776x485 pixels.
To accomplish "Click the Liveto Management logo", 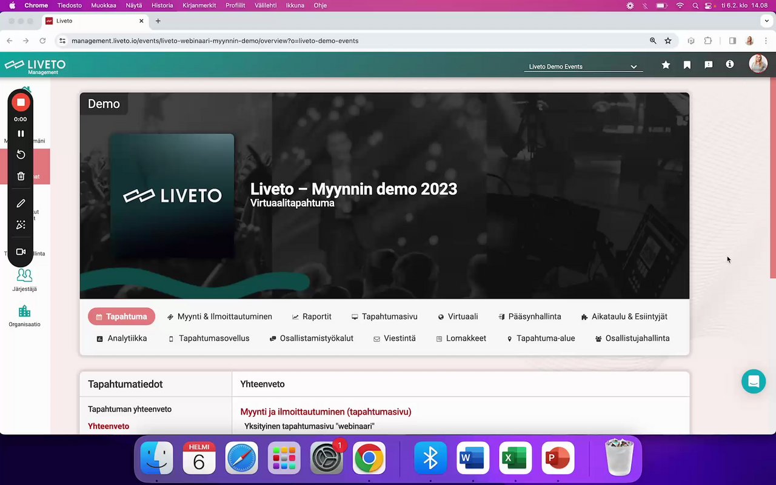I will click(35, 66).
